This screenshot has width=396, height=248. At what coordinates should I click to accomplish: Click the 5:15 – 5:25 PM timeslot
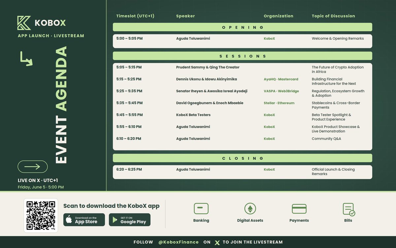tap(129, 79)
